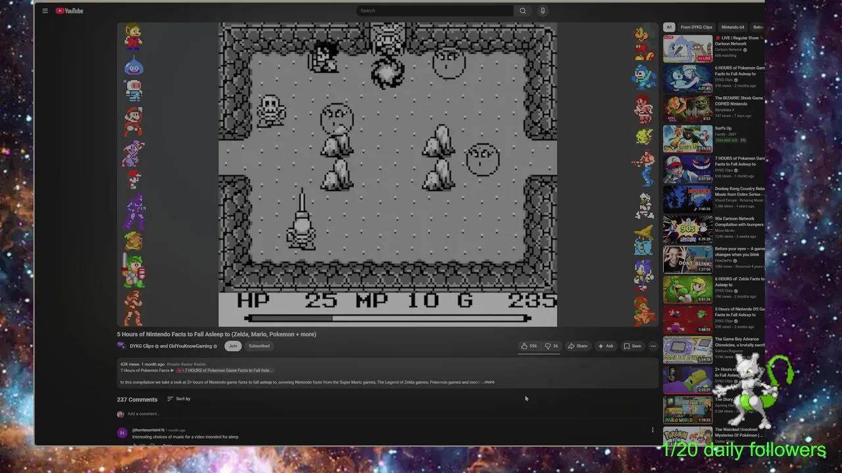Click the '237 Comments' heading
The height and width of the screenshot is (473, 842).
coord(137,399)
